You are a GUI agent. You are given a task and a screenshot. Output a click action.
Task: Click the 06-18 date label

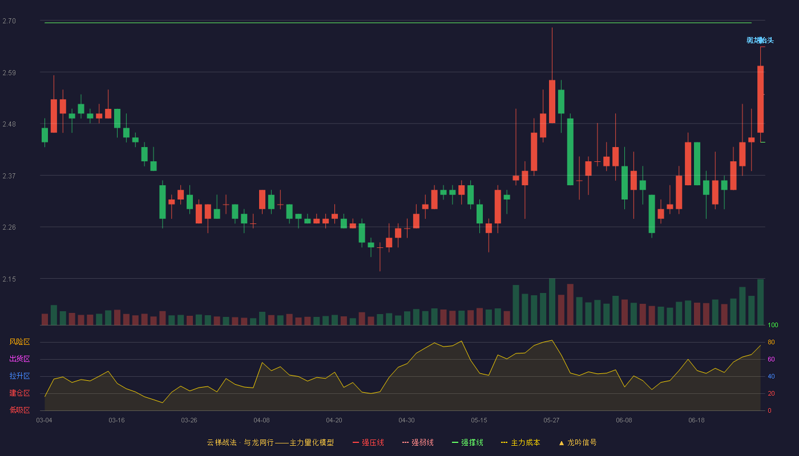(696, 420)
